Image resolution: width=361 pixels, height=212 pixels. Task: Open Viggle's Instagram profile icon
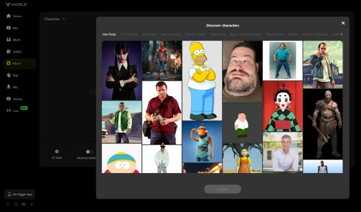(16, 204)
